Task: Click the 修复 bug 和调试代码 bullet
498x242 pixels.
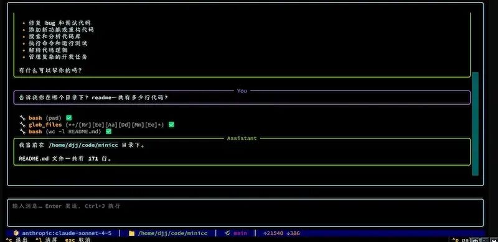Action: click(x=59, y=23)
